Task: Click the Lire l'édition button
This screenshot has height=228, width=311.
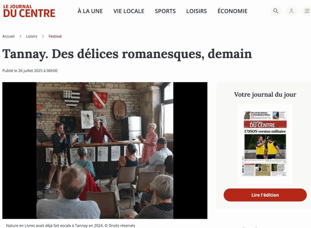Action: (x=265, y=195)
